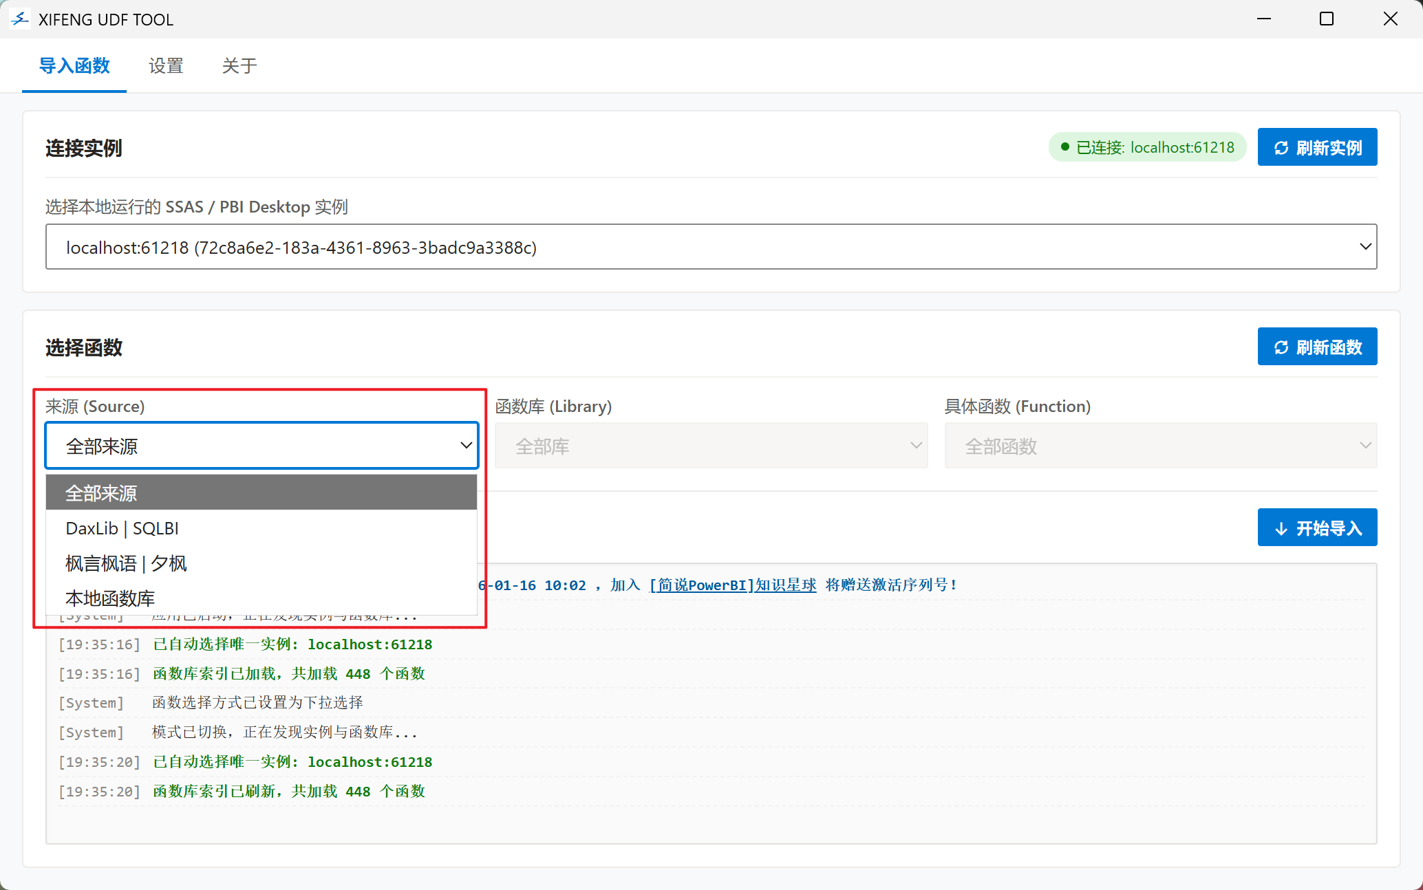
Task: Click the XIFENG UDF TOOL app logo icon
Action: 20,19
